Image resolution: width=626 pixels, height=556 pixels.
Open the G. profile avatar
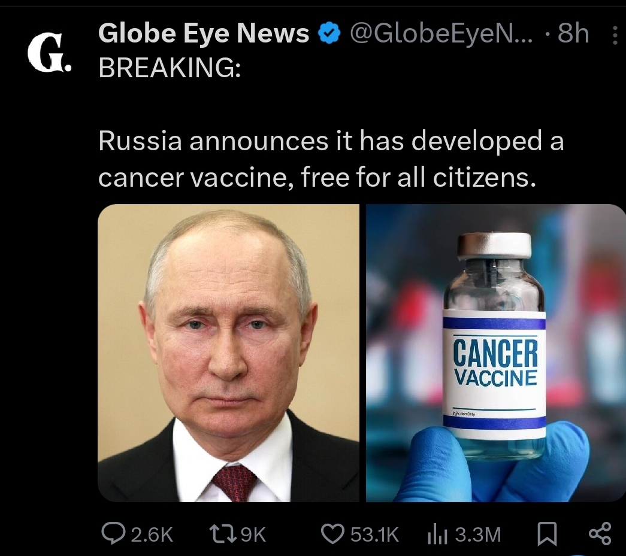50,52
